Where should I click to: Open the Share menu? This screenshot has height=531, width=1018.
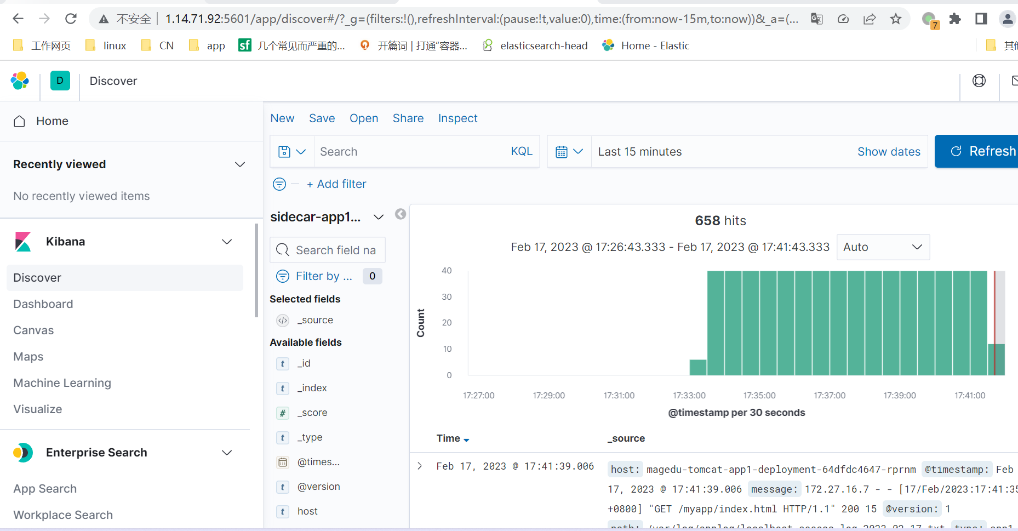pyautogui.click(x=408, y=118)
